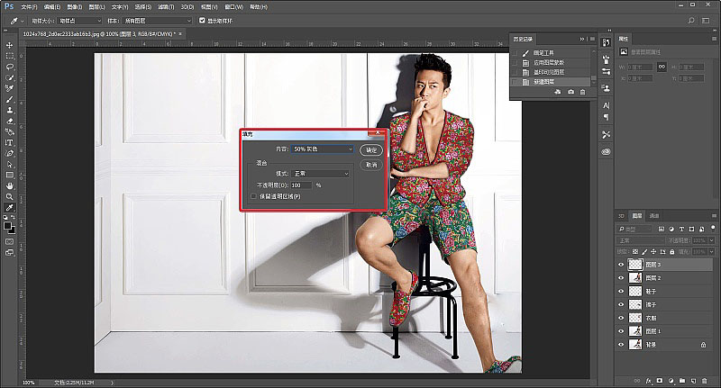Switch to the 通道 tab in Layers panel
This screenshot has width=721, height=388.
point(654,216)
